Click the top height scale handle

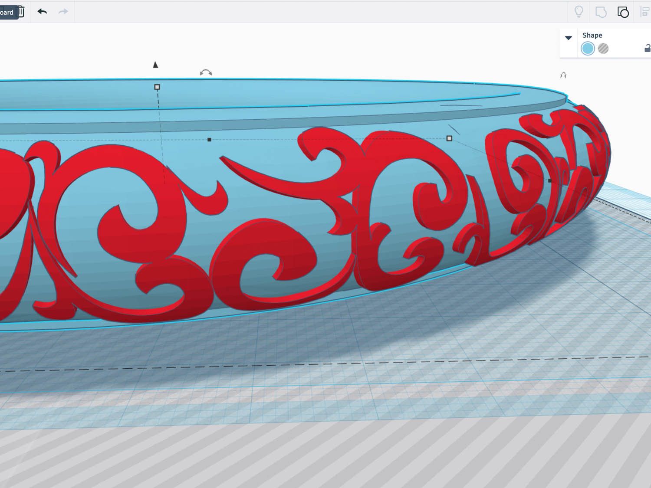157,87
